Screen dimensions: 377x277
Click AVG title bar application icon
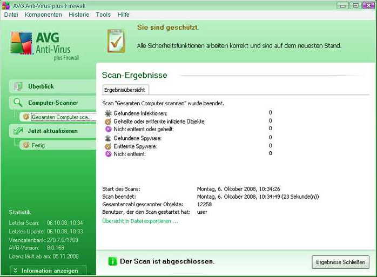6,5
